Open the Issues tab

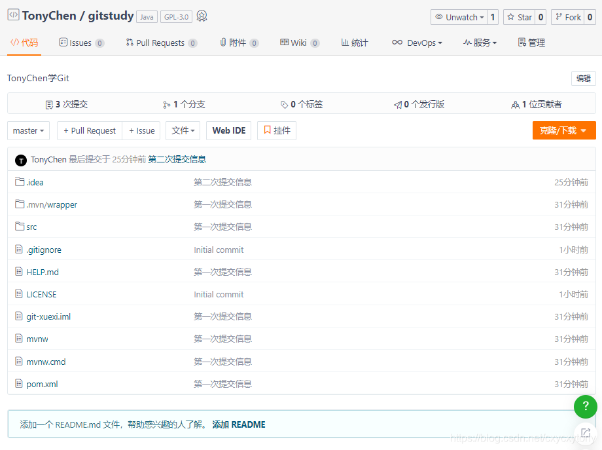pos(81,43)
